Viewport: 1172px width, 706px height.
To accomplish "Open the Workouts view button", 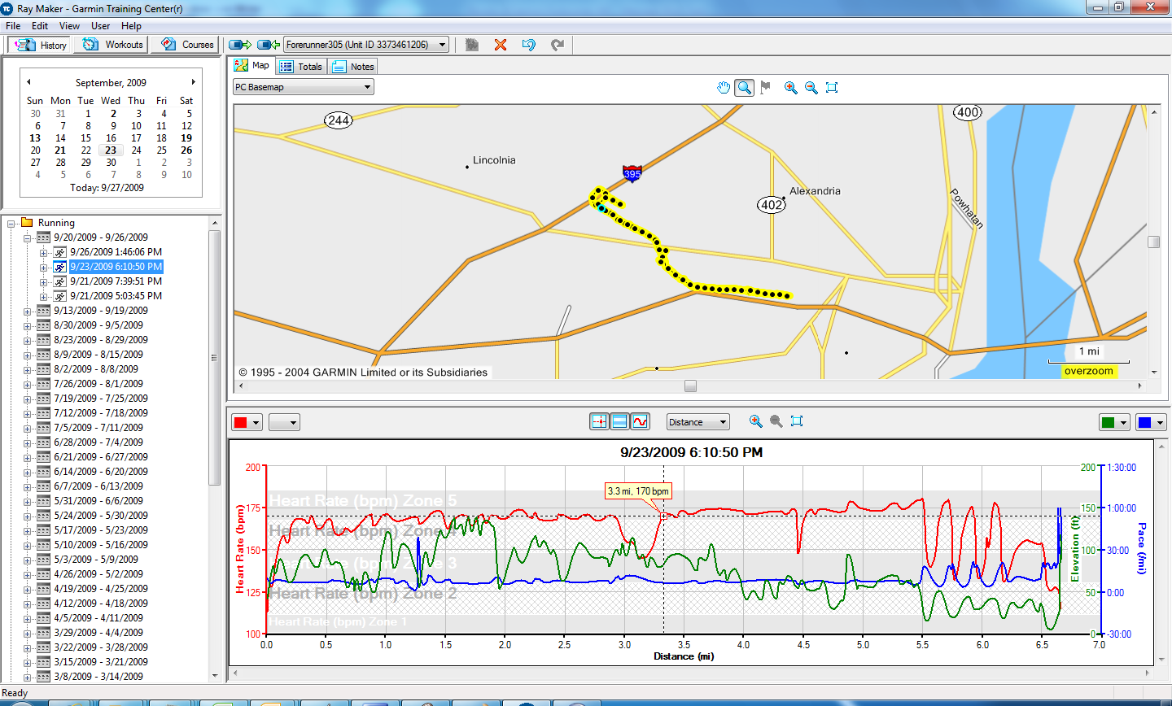I will coord(114,45).
